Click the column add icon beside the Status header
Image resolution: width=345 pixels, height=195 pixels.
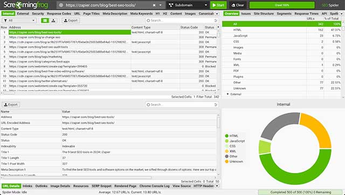coord(218,27)
